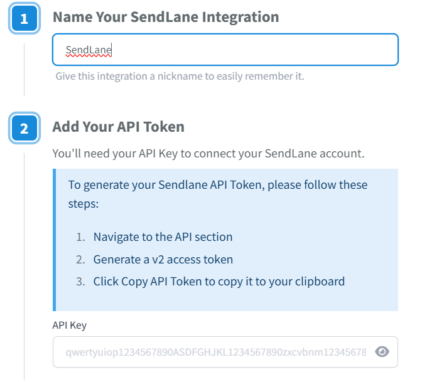Click the nickname hint text below name field

180,77
